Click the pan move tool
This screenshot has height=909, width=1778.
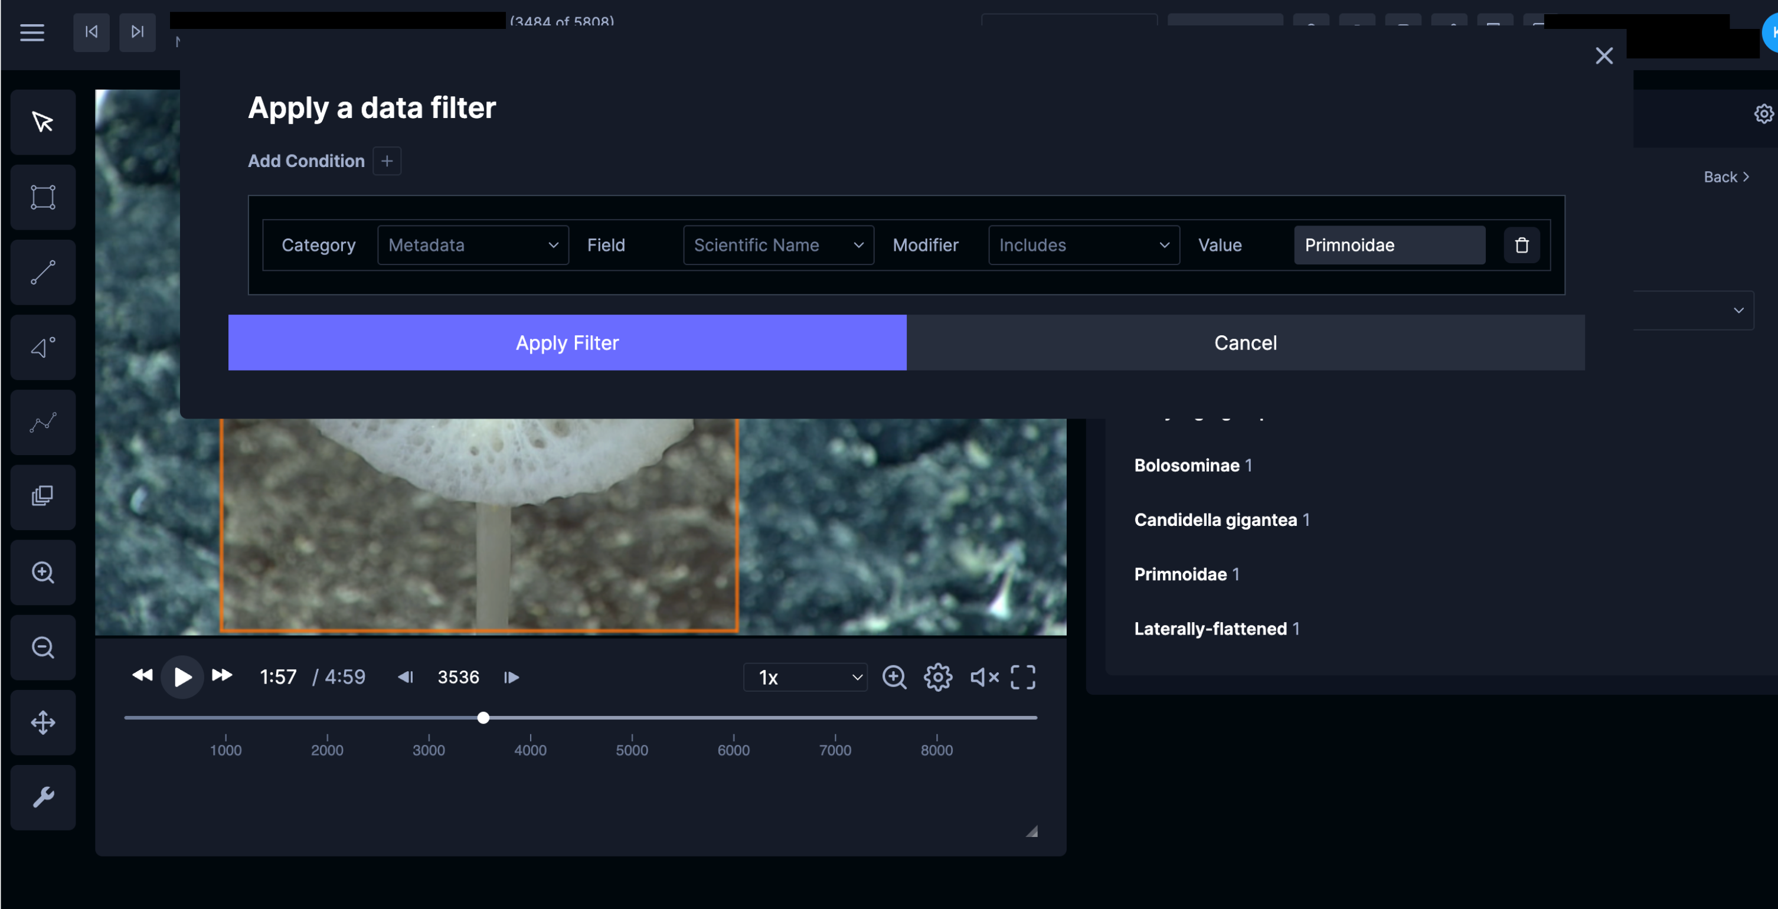43,722
